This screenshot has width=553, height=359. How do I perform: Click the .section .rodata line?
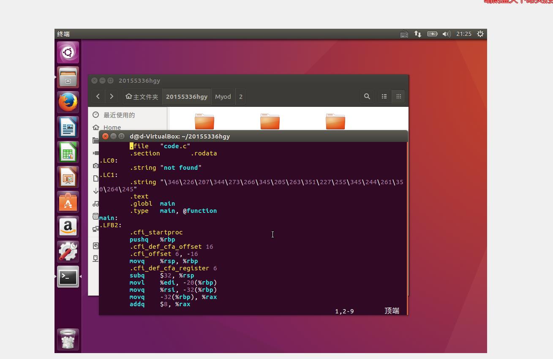tap(173, 153)
